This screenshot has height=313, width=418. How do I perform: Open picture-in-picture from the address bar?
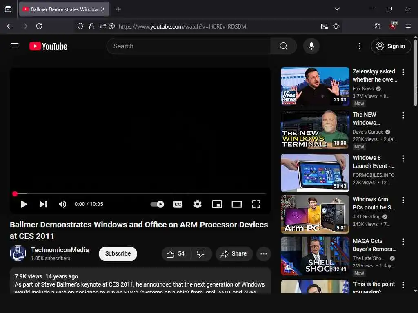pos(324,26)
